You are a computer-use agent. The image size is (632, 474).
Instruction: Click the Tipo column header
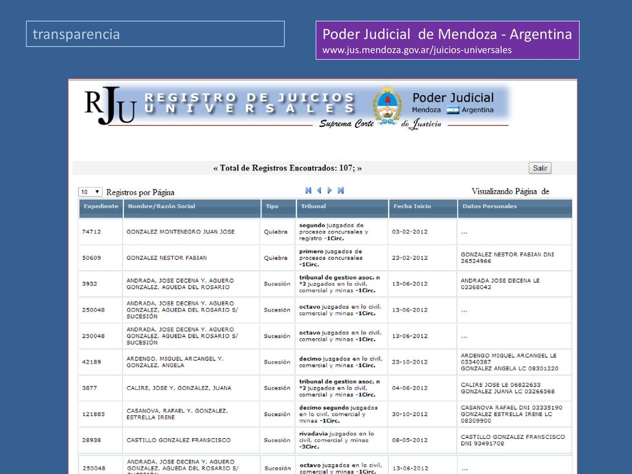click(278, 209)
